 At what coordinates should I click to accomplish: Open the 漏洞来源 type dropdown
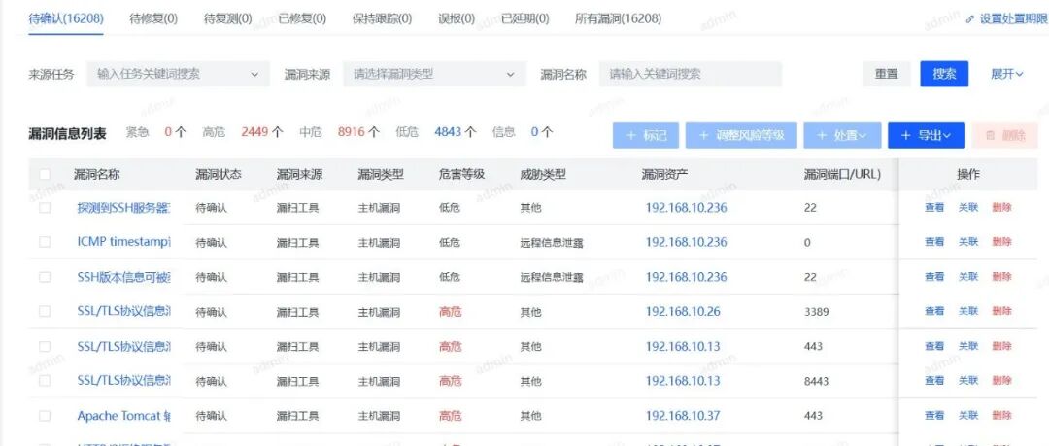tap(435, 74)
